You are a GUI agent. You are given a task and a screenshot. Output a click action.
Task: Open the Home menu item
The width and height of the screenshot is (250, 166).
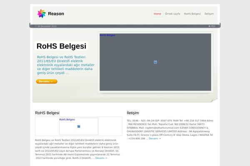click(157, 14)
